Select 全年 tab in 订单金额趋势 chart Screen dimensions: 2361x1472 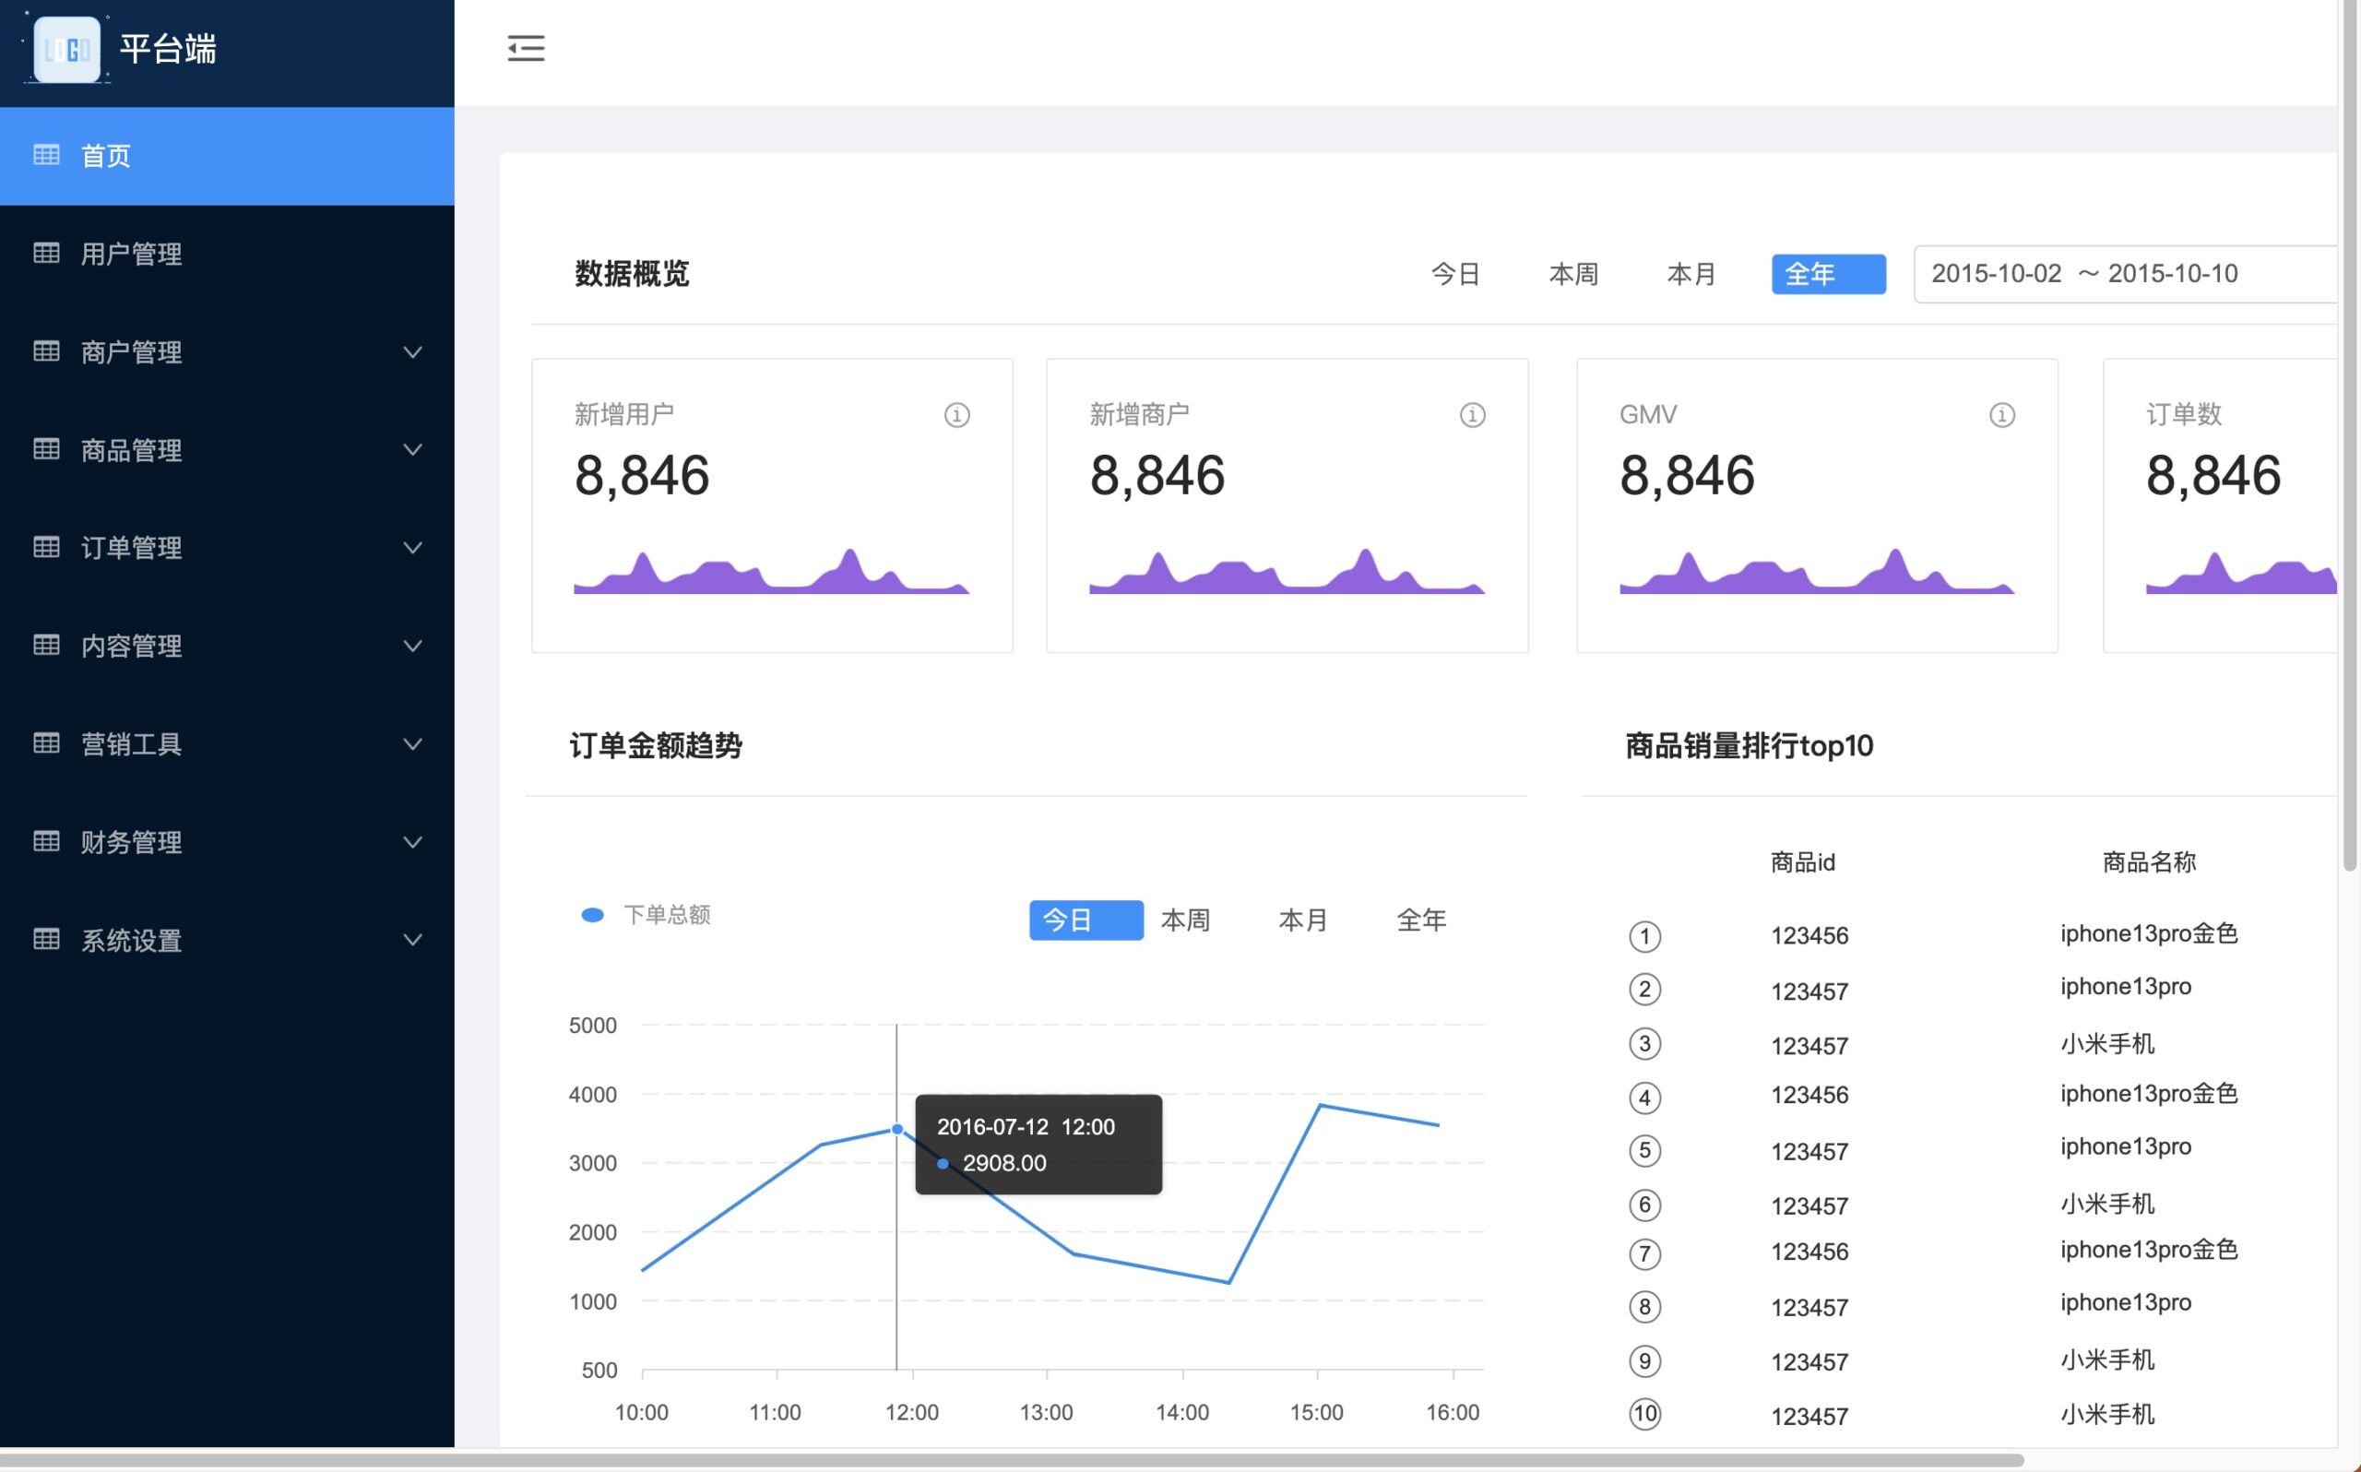(1420, 920)
